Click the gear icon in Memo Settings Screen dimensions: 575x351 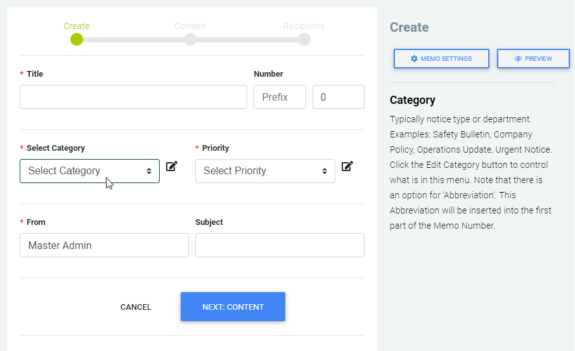point(415,59)
